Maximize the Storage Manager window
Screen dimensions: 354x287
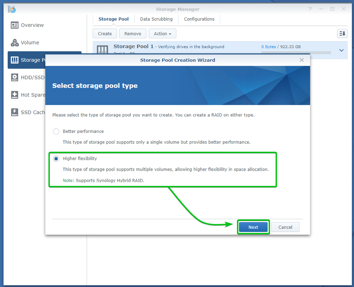tap(332, 9)
